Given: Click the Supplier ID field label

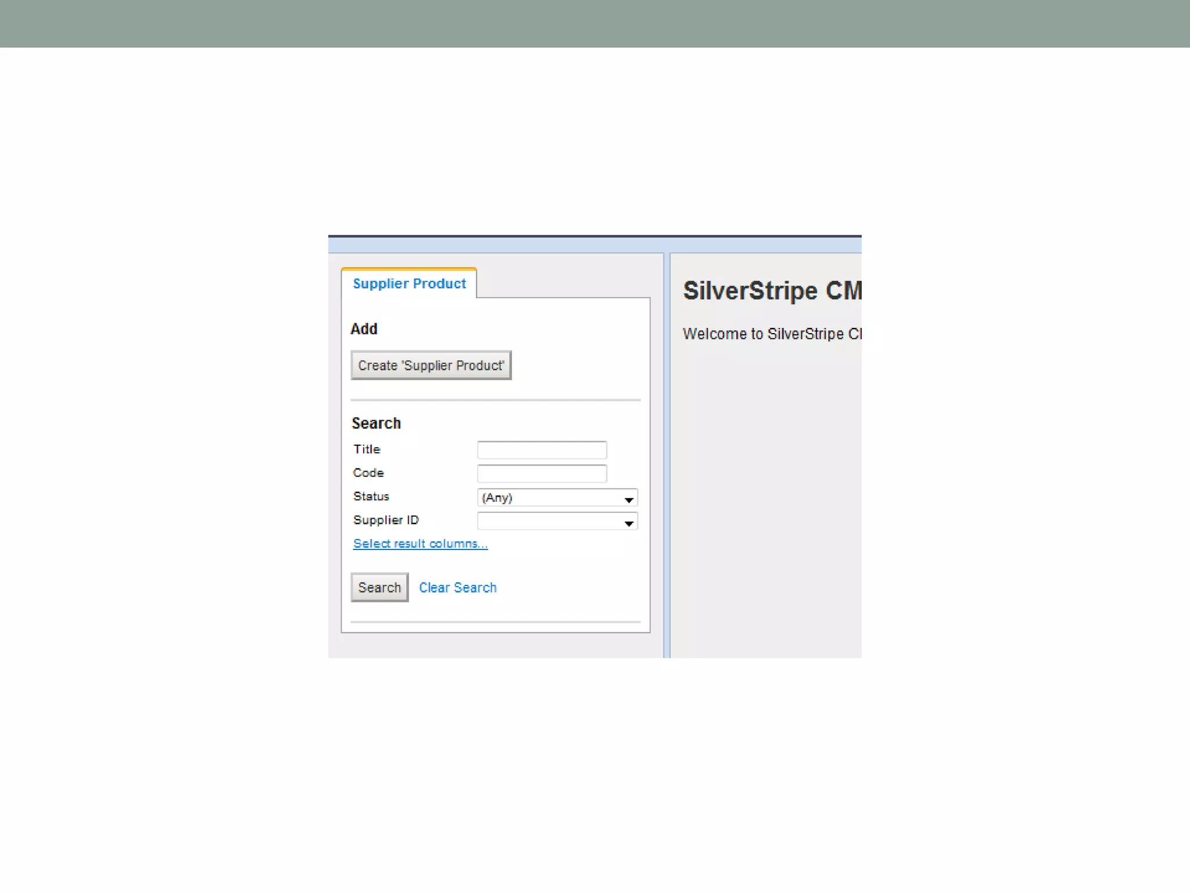Looking at the screenshot, I should point(386,520).
